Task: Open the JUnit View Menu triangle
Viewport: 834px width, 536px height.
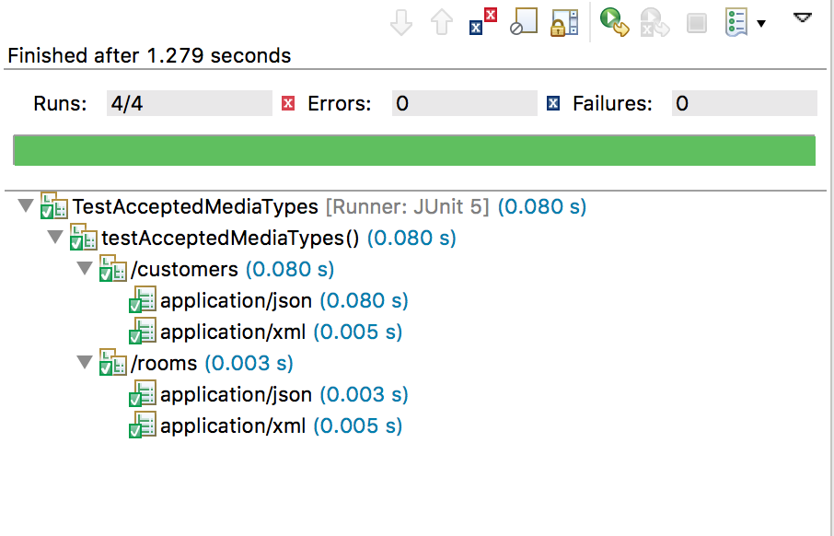Action: (x=803, y=18)
